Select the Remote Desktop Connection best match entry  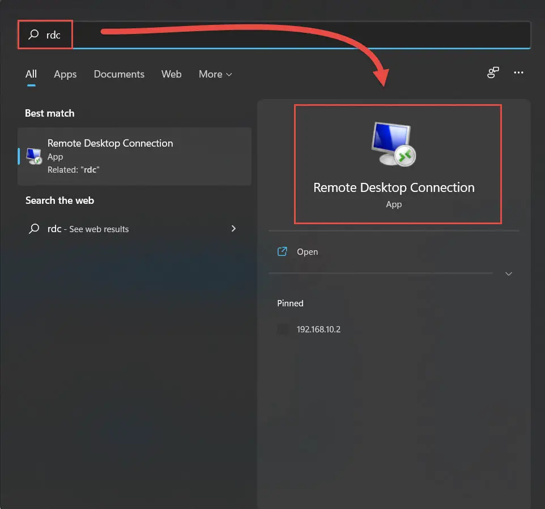(110, 149)
